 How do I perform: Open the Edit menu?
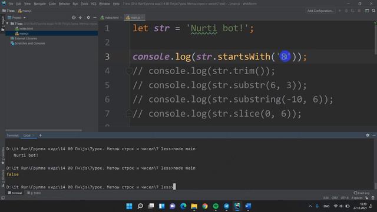pyautogui.click(x=19, y=4)
